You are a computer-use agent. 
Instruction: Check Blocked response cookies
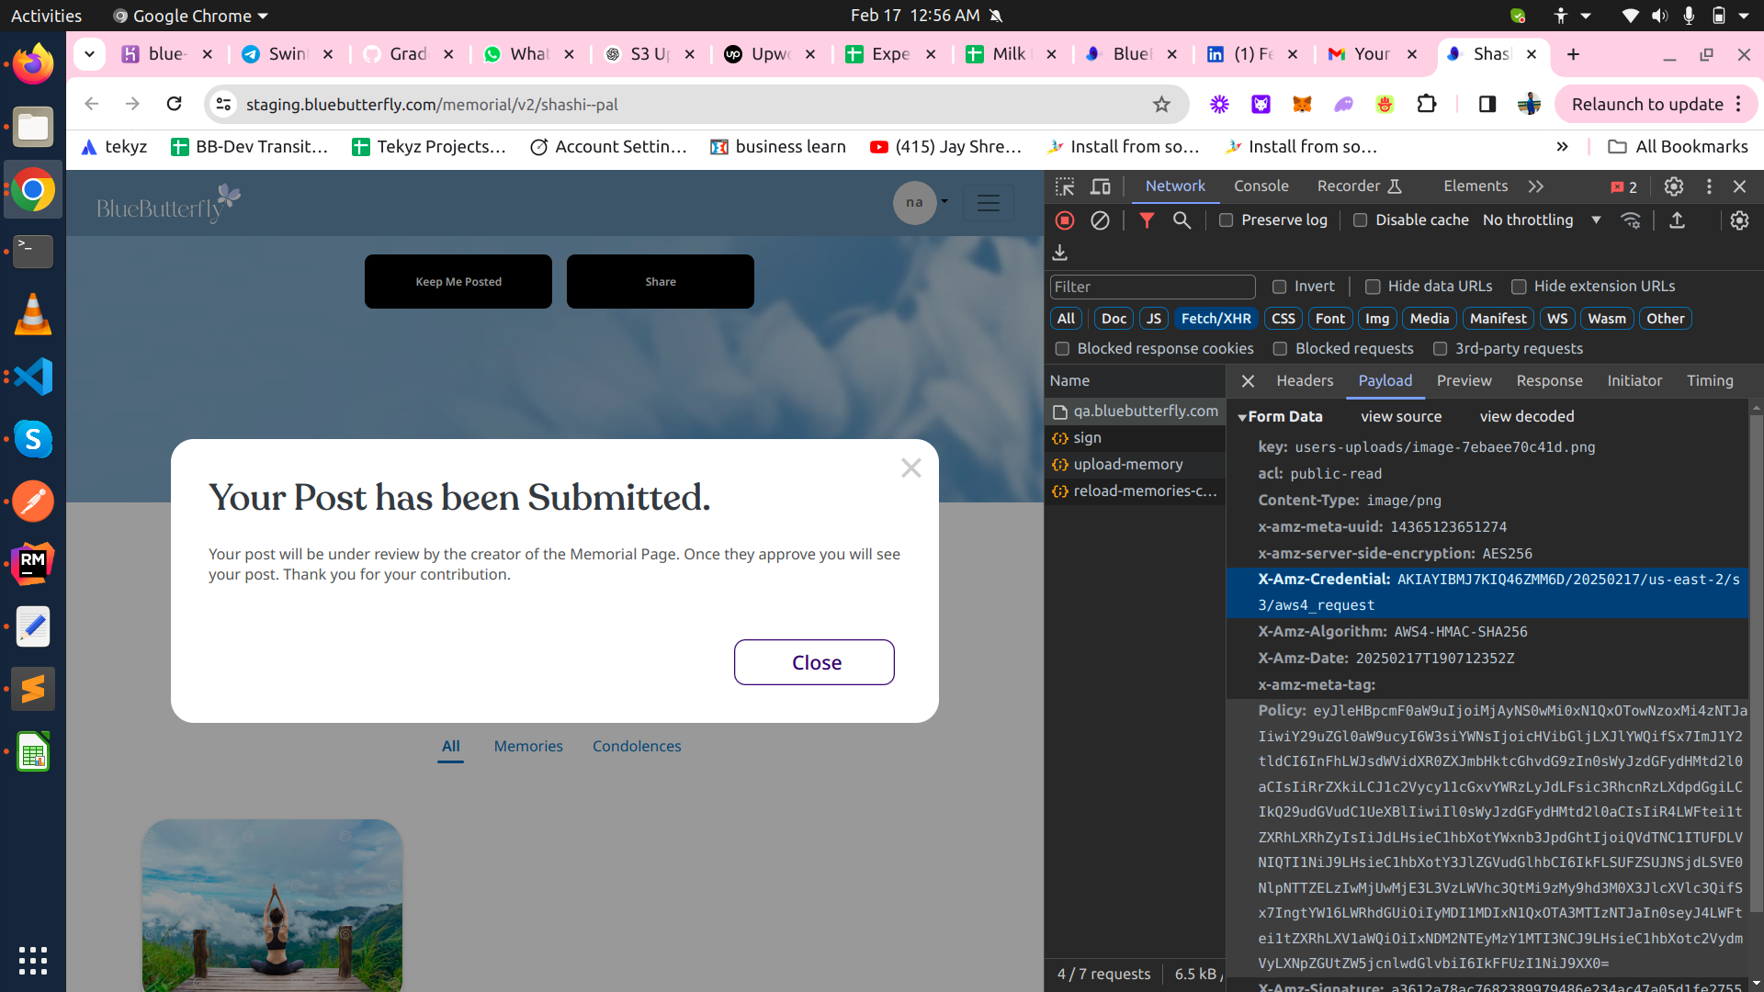click(1062, 349)
